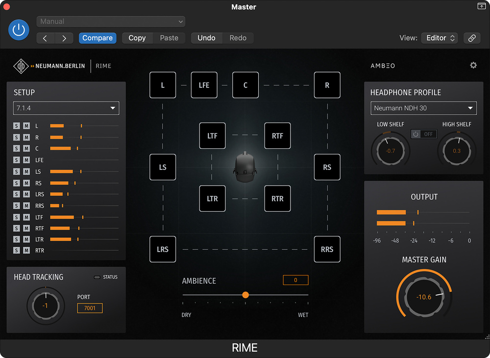Select the RTR speaker box
The width and height of the screenshot is (490, 358).
[x=277, y=198]
